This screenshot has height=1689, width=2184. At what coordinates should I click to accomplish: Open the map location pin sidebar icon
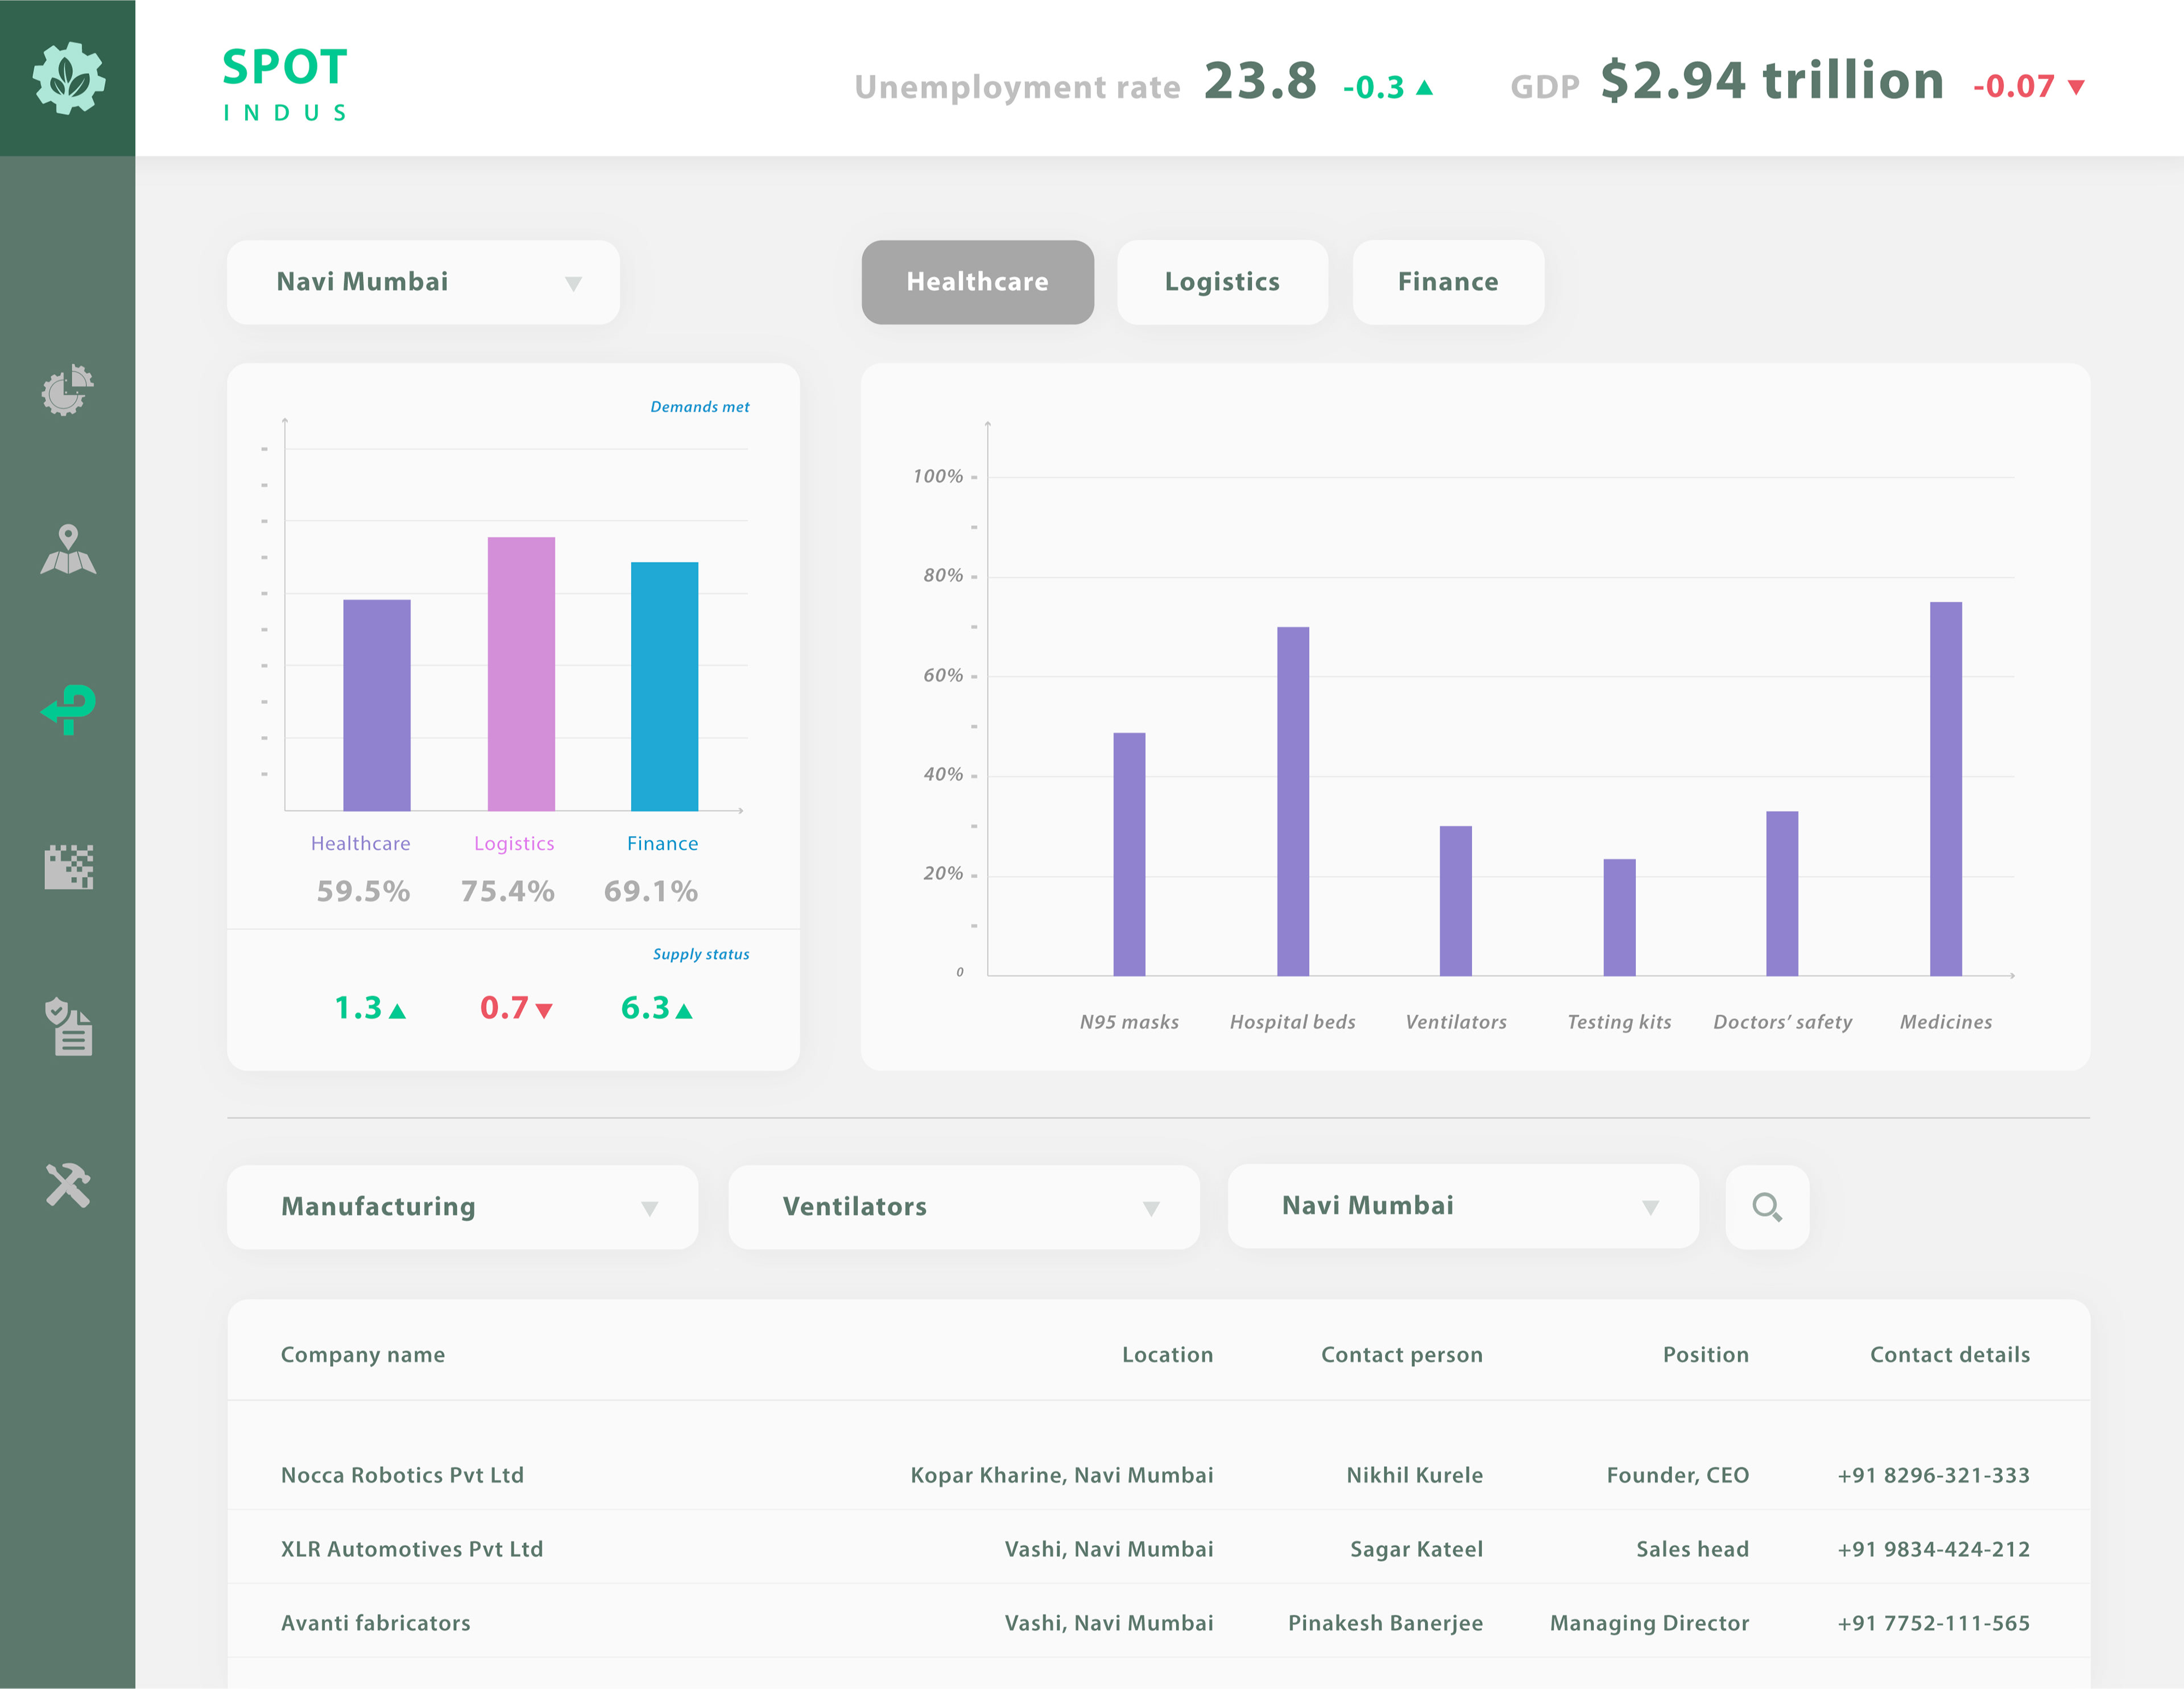68,550
